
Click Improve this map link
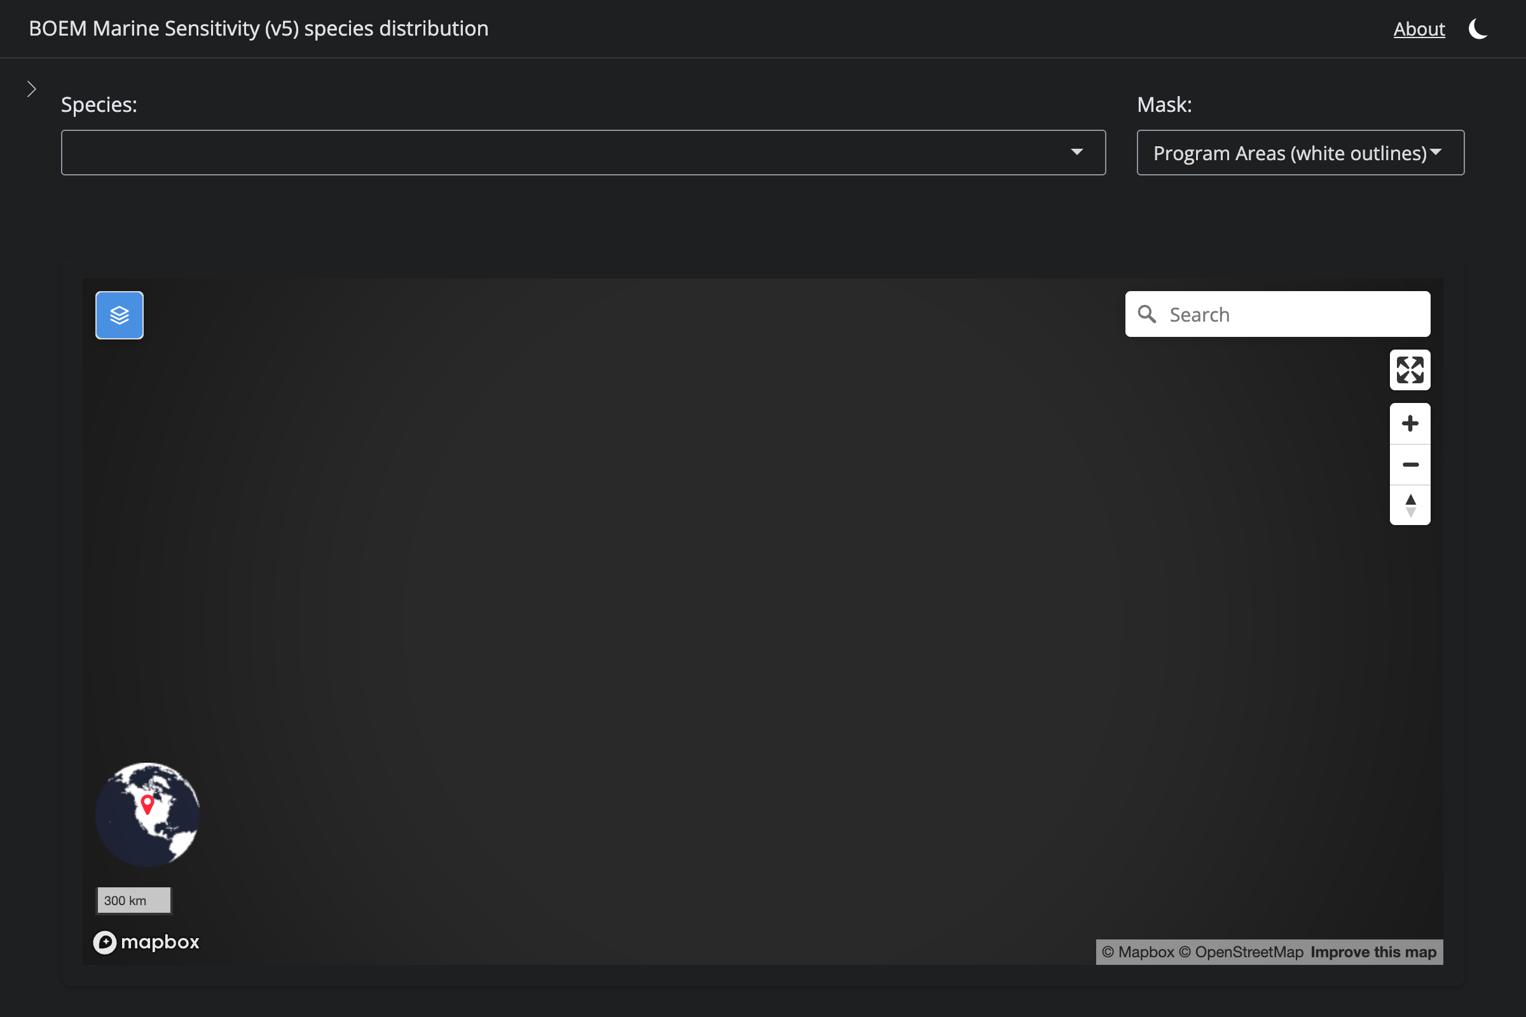click(1373, 952)
